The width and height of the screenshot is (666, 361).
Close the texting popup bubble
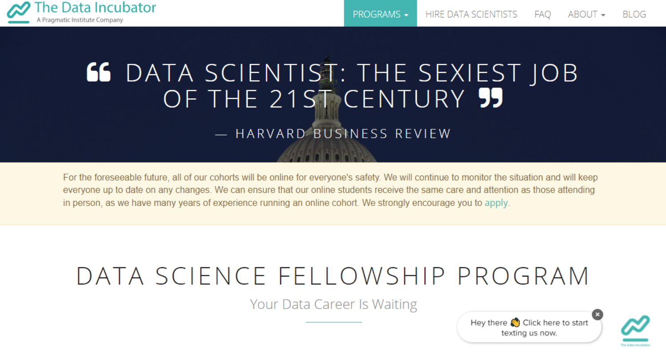[x=598, y=314]
